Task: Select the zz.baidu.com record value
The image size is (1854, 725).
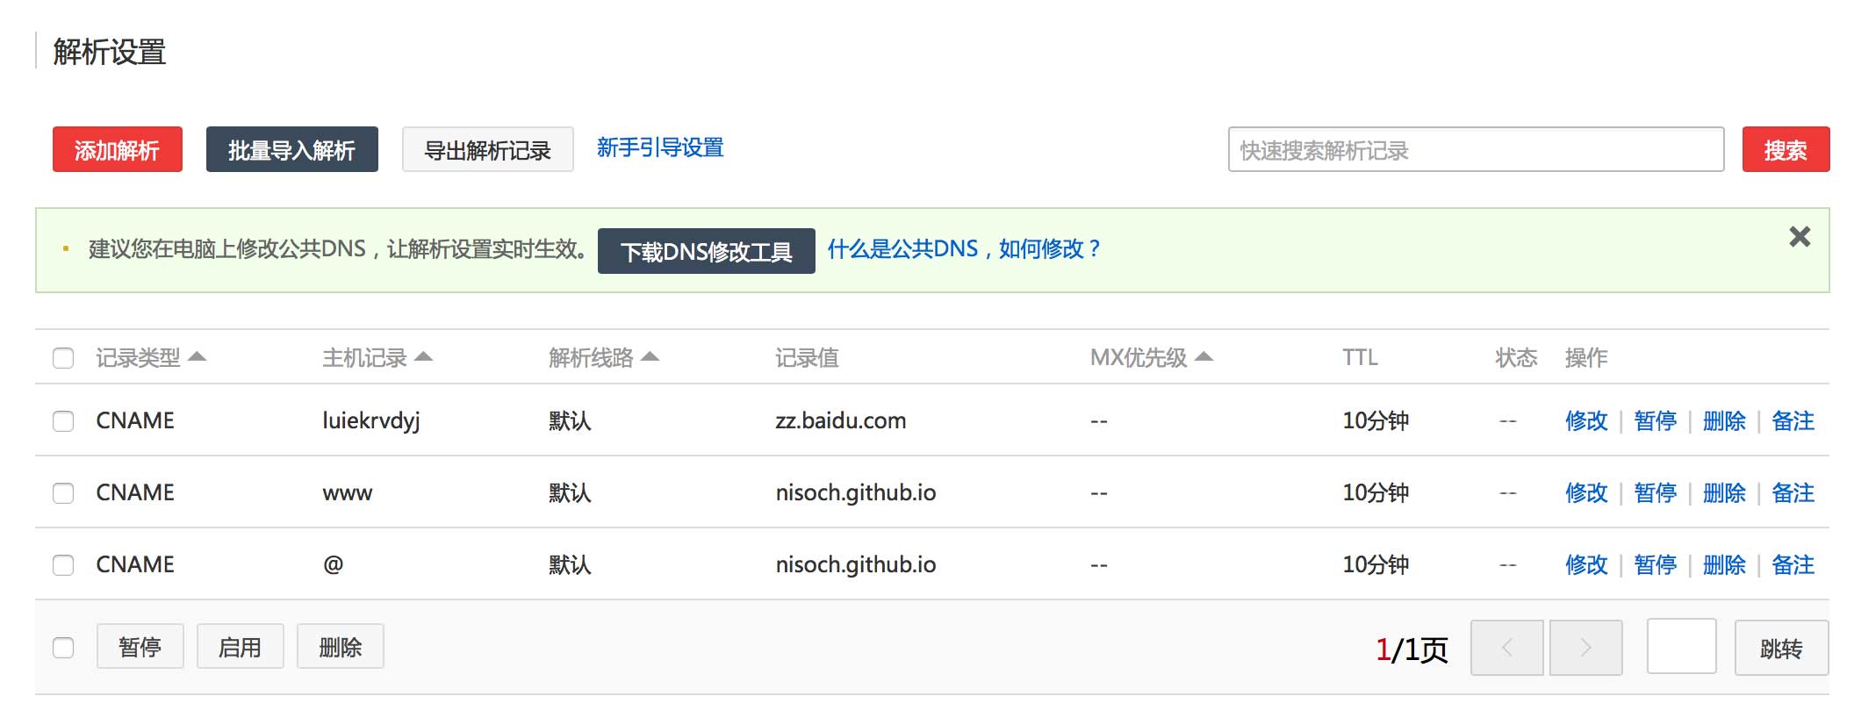Action: coord(840,421)
